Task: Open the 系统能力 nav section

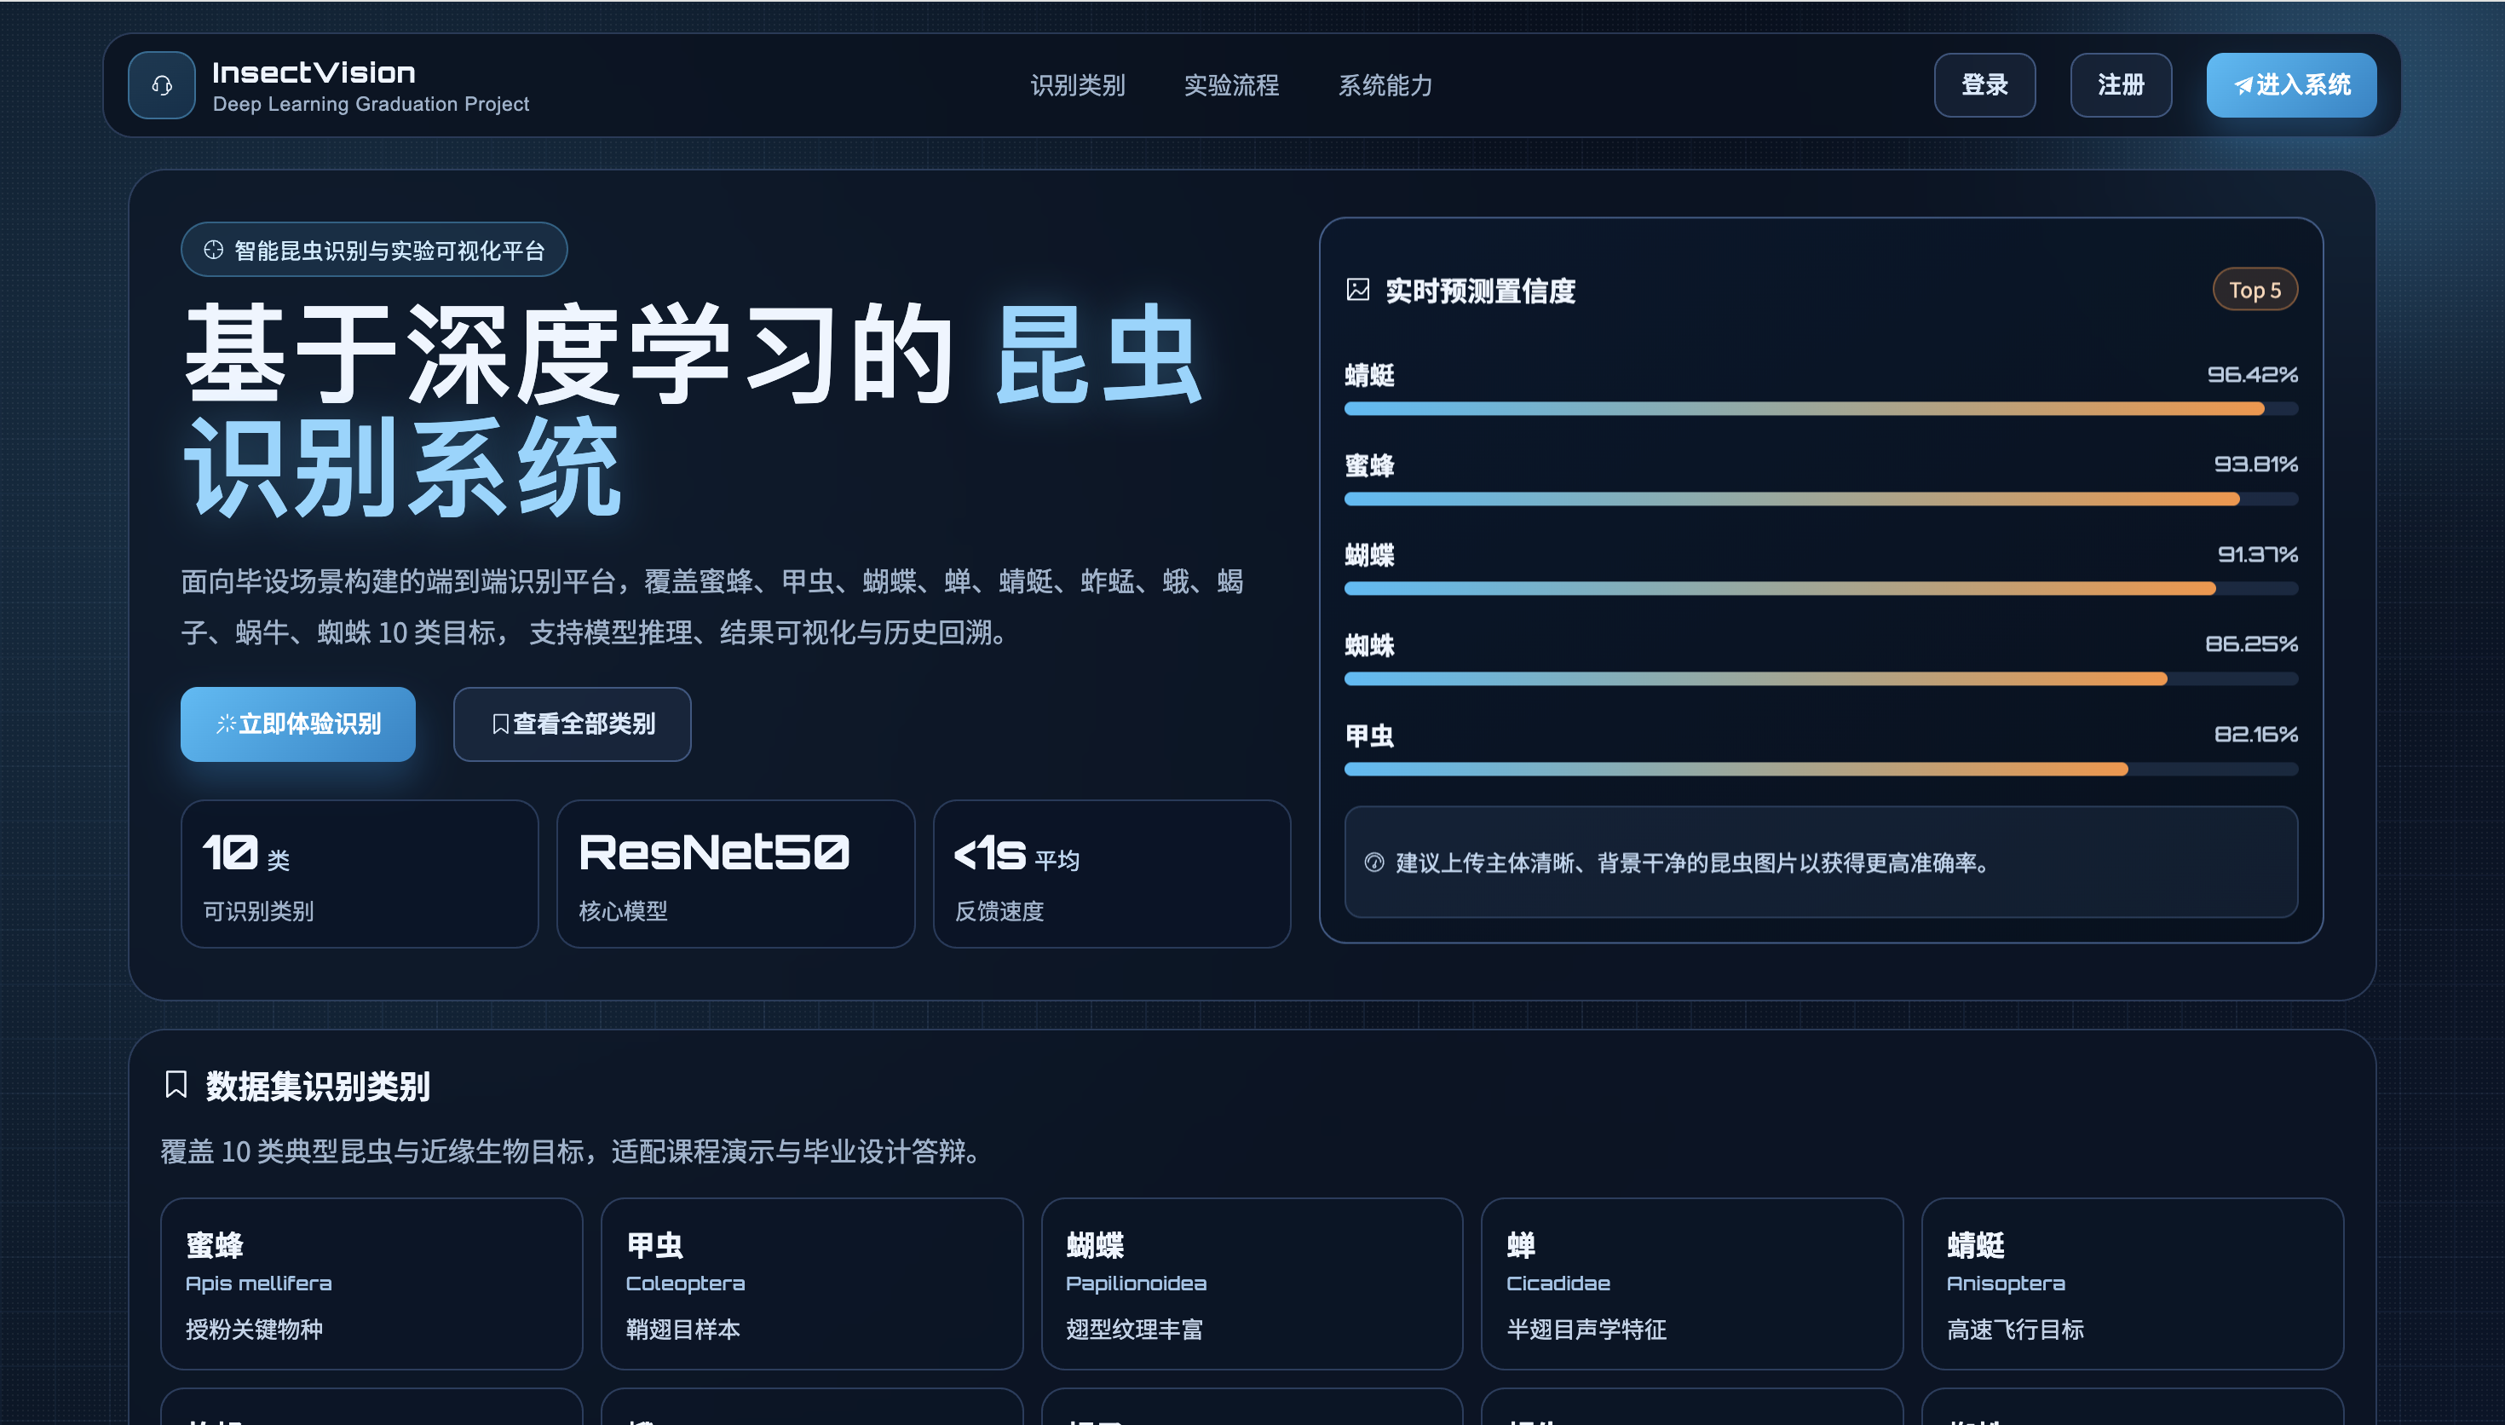Action: point(1385,85)
